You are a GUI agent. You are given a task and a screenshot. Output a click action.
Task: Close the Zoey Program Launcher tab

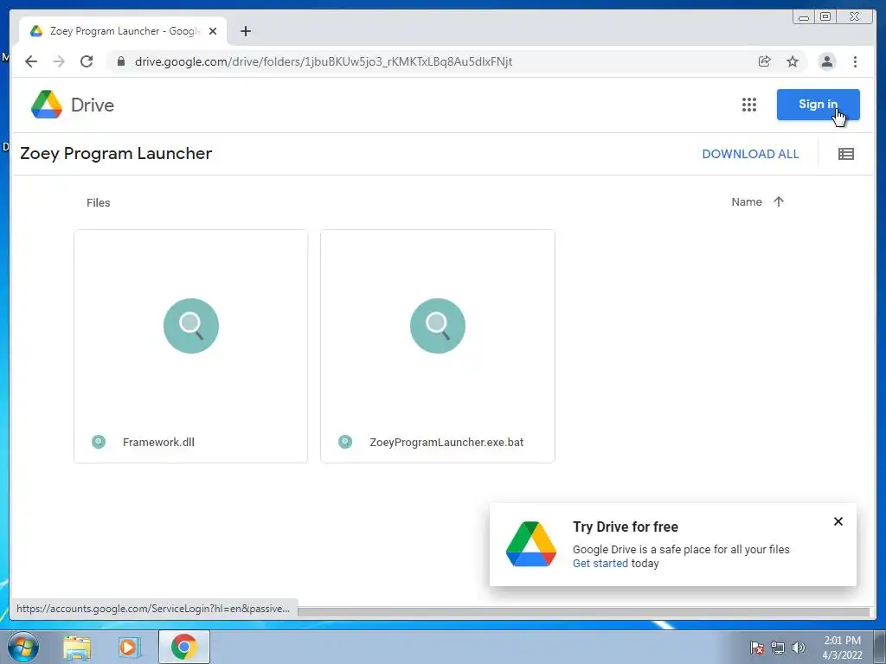pyautogui.click(x=213, y=31)
